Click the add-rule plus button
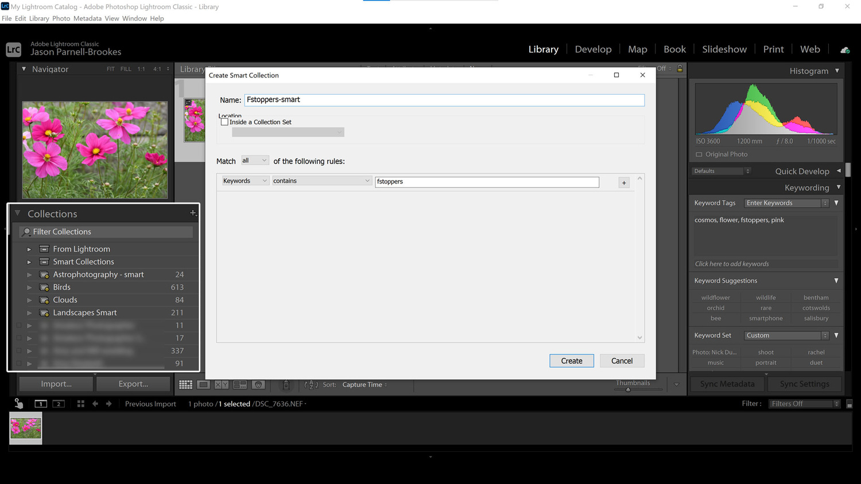This screenshot has width=861, height=484. (x=624, y=182)
